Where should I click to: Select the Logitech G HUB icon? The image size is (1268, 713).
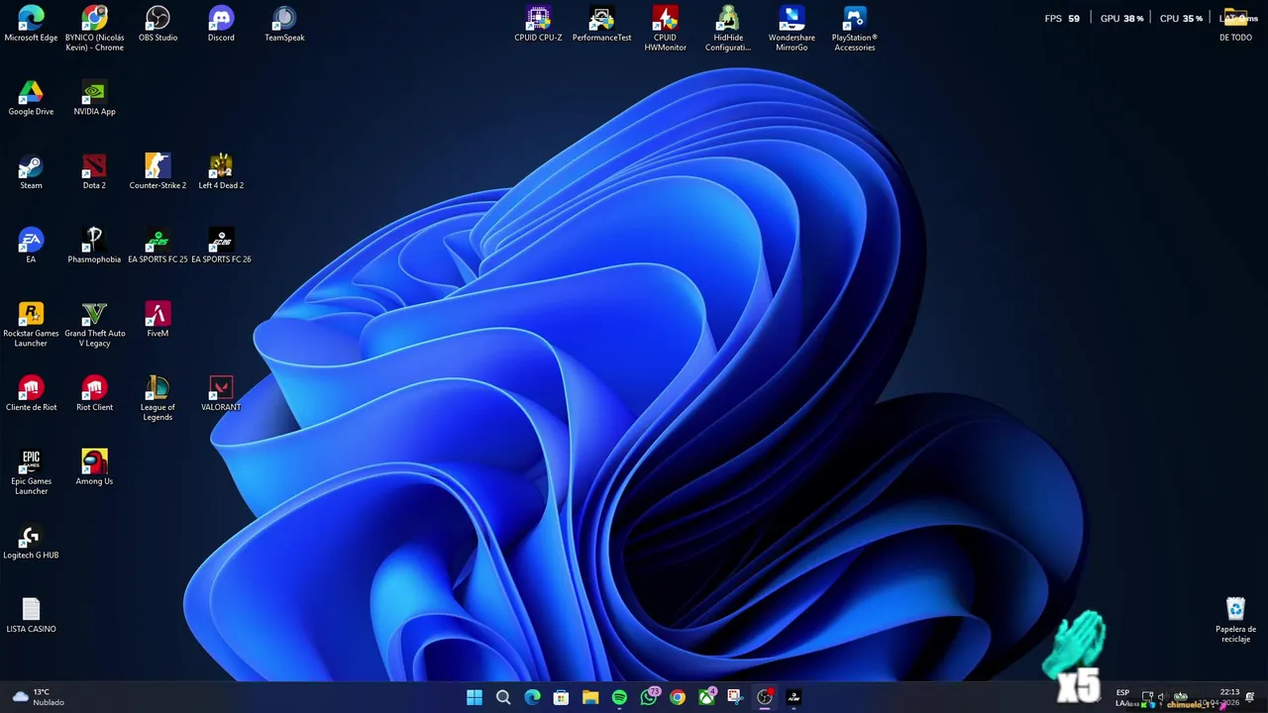coord(31,543)
